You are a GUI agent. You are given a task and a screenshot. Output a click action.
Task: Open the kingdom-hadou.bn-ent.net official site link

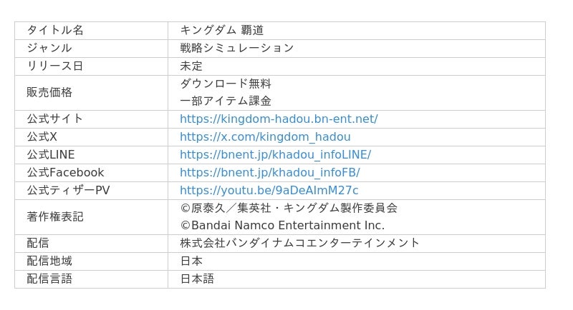[x=279, y=119]
